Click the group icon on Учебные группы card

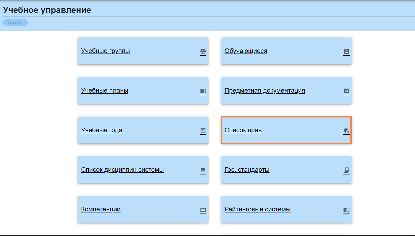(203, 51)
